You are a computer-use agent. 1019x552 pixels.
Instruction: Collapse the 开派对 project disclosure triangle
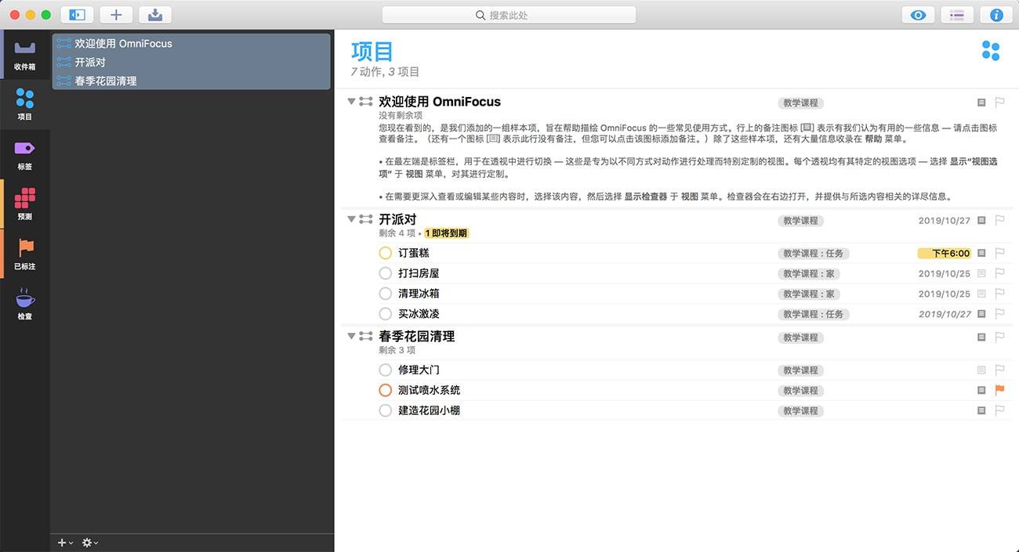point(350,219)
